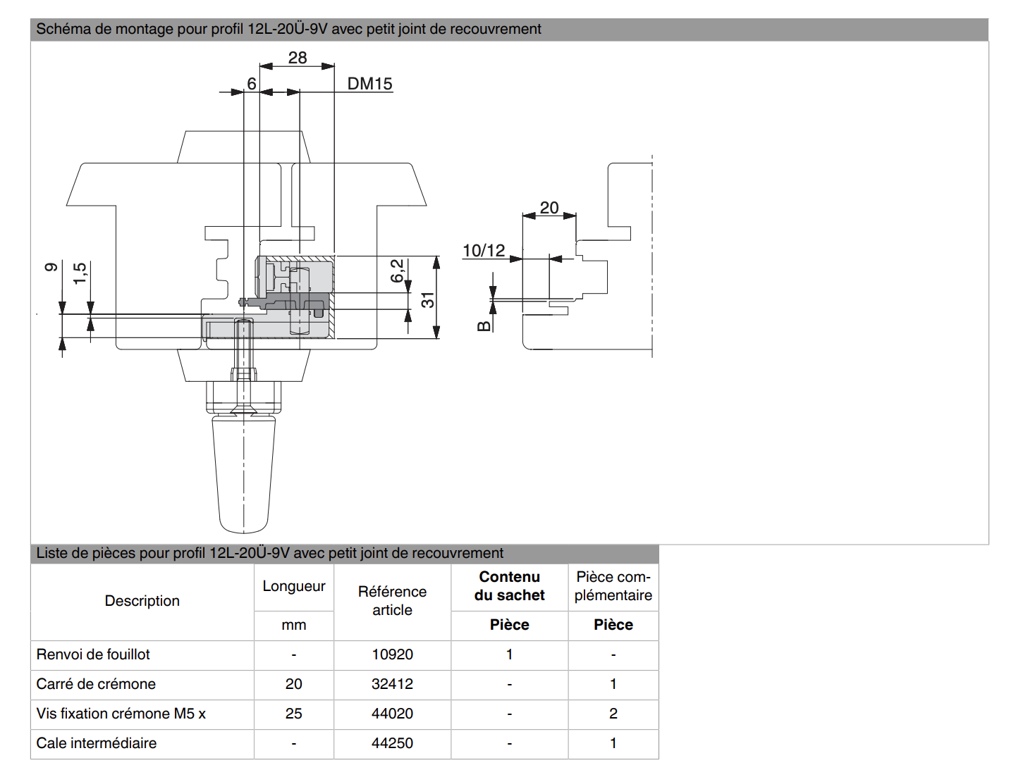Click the 'Carré de crémone' row label
Screen dimensions: 1016x777
coord(96,684)
